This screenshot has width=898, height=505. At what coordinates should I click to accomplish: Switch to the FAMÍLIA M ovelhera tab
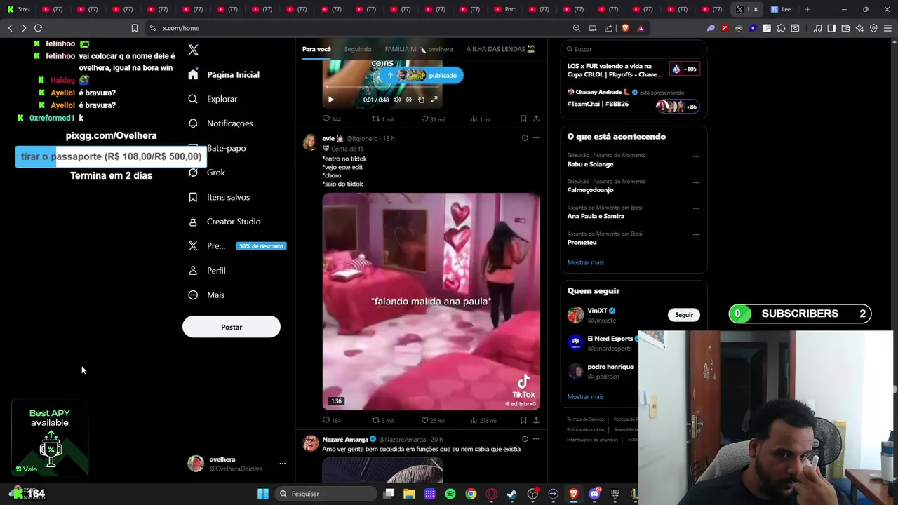(419, 49)
